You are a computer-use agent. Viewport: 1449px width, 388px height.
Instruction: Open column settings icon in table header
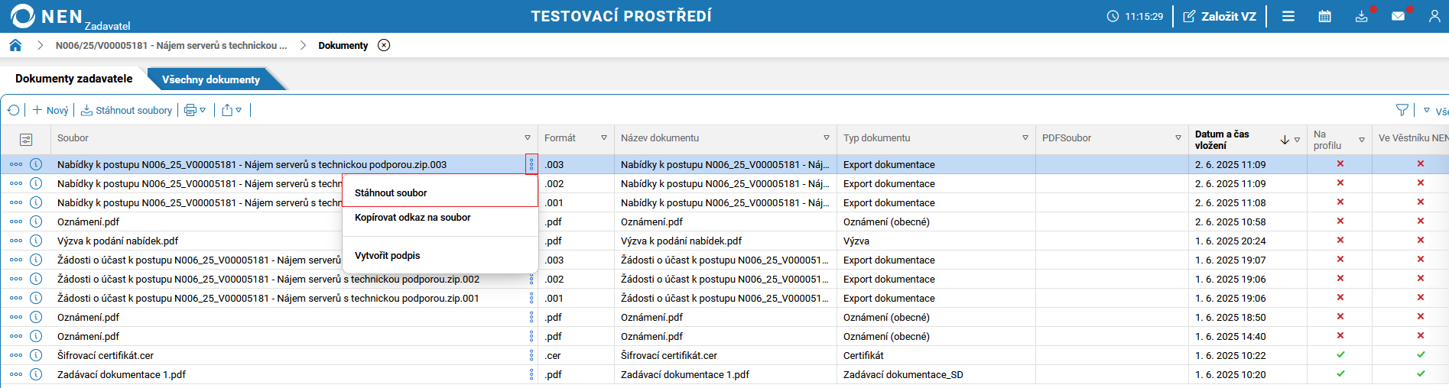click(x=26, y=139)
